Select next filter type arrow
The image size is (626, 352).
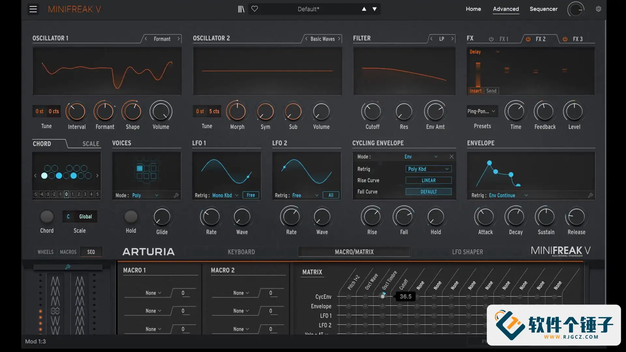pos(453,39)
